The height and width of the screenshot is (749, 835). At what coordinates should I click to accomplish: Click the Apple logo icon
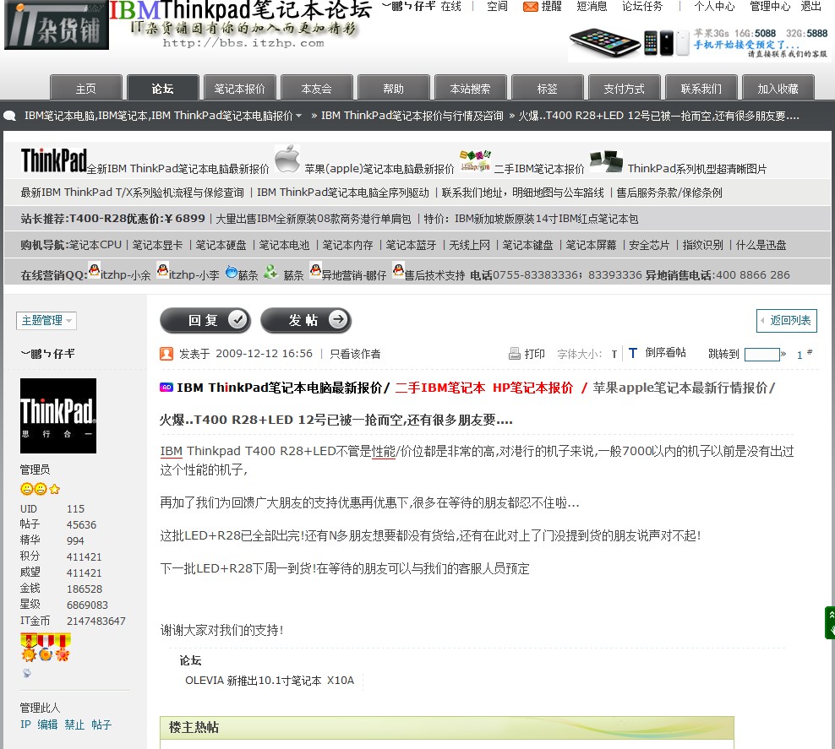(x=287, y=159)
